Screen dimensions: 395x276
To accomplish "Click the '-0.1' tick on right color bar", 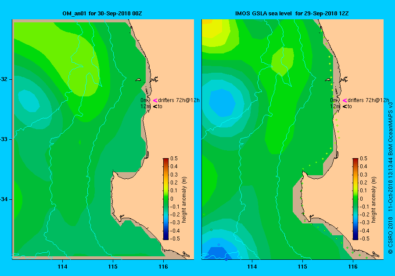I will click(365, 207).
